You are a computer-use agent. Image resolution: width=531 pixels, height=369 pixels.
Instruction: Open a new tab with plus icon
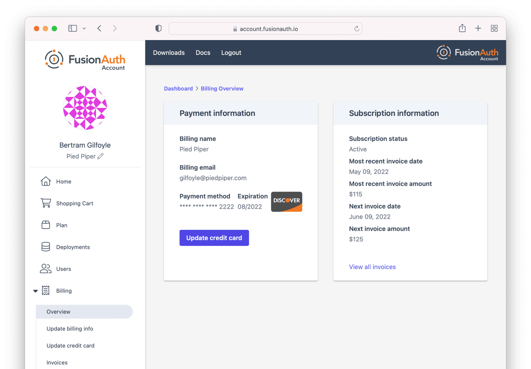(478, 29)
